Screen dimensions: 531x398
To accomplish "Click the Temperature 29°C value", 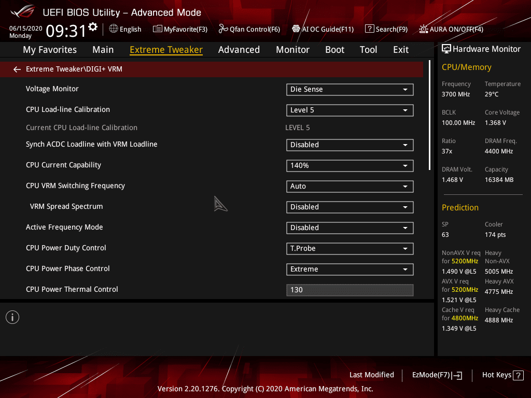I will (492, 94).
